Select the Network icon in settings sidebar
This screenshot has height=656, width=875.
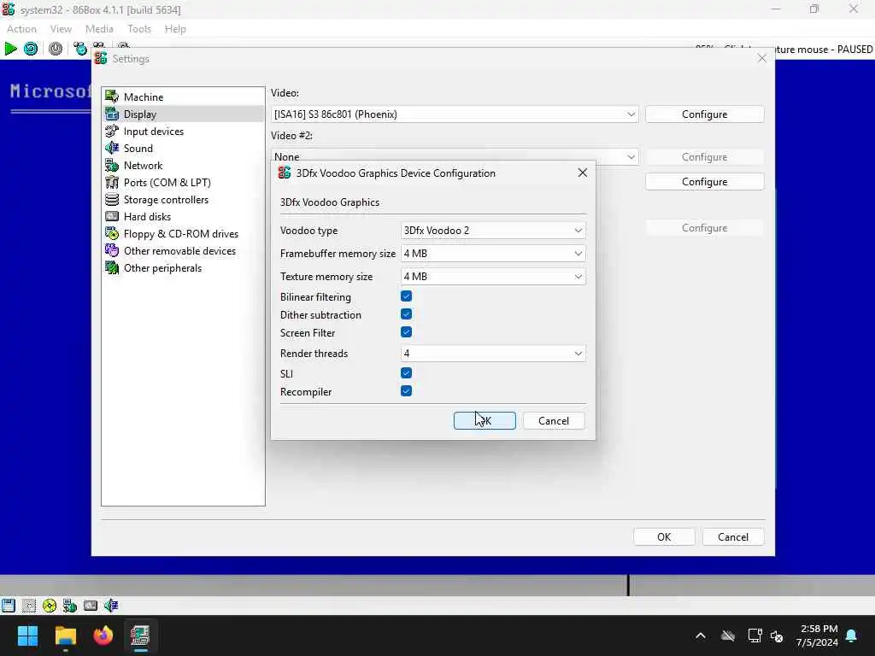click(x=112, y=165)
